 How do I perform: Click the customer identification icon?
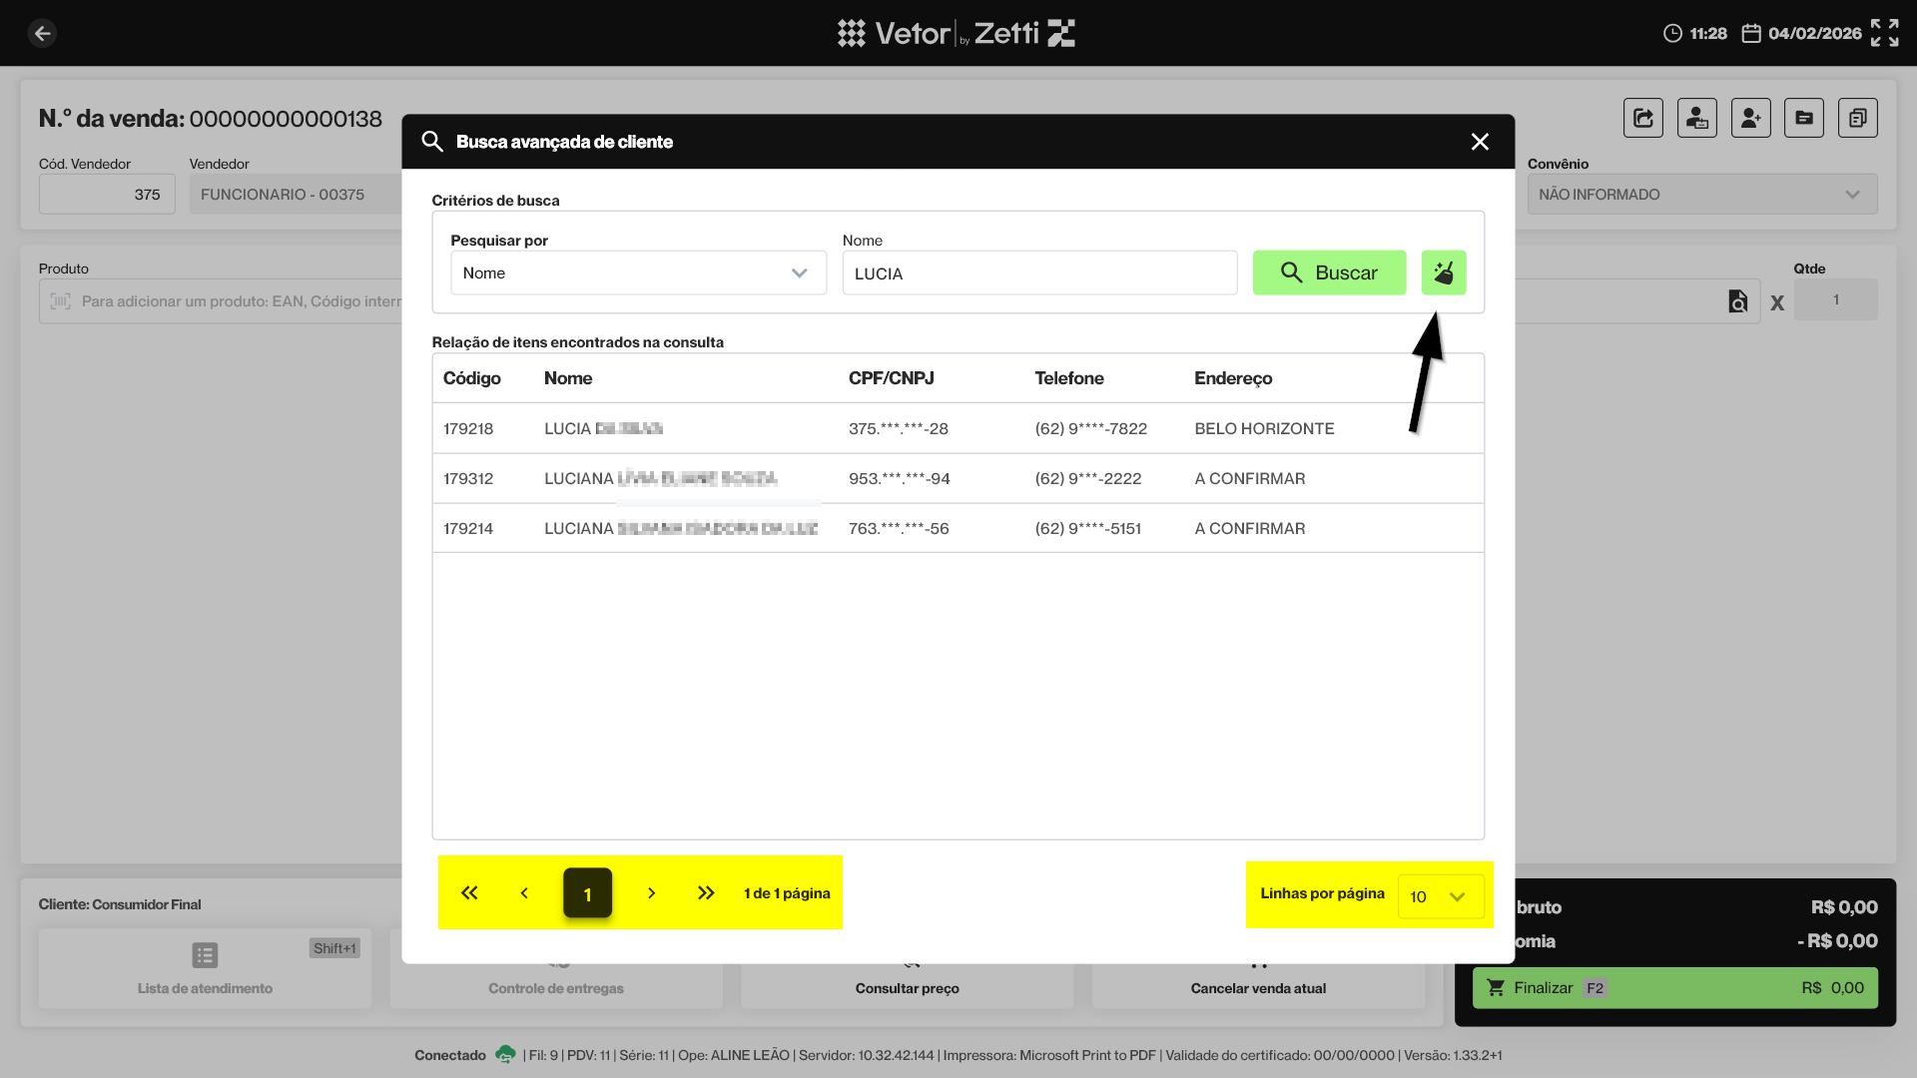[x=1696, y=118]
